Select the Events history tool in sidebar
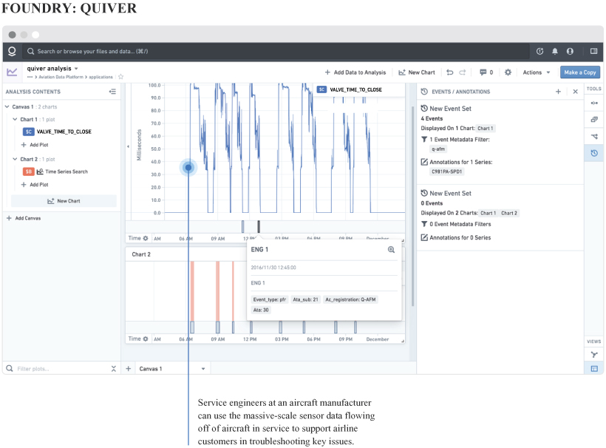The width and height of the screenshot is (606, 448). pyautogui.click(x=594, y=153)
